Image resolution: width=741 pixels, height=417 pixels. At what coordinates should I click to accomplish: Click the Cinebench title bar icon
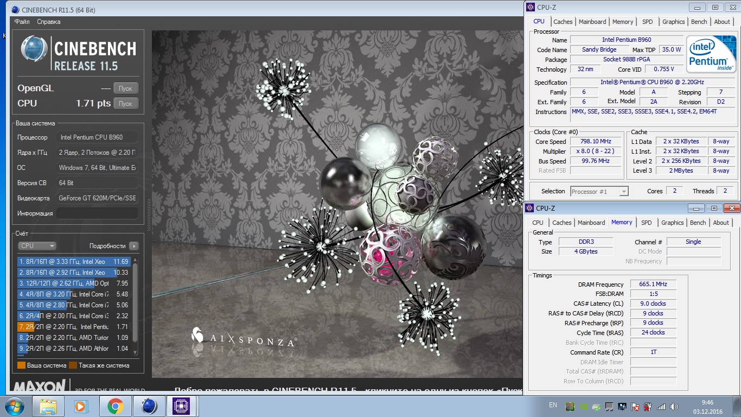(x=15, y=9)
